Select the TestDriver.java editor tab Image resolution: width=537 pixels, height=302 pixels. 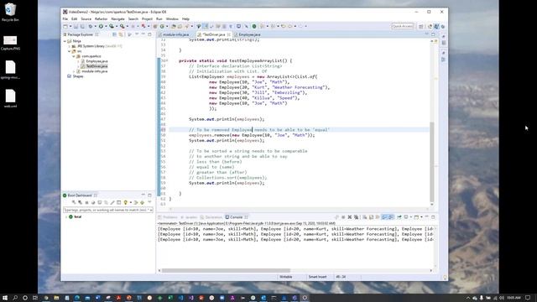click(x=214, y=34)
